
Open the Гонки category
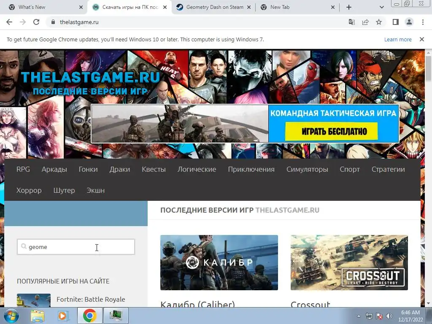tap(88, 169)
